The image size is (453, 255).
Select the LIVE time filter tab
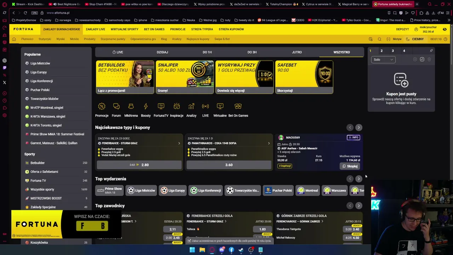pos(117,52)
